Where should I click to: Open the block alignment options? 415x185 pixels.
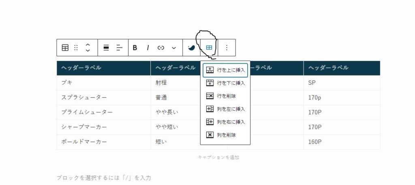106,47
